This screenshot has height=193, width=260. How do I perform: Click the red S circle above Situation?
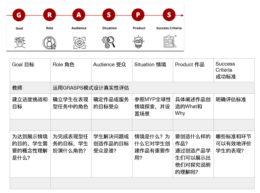[109, 15]
